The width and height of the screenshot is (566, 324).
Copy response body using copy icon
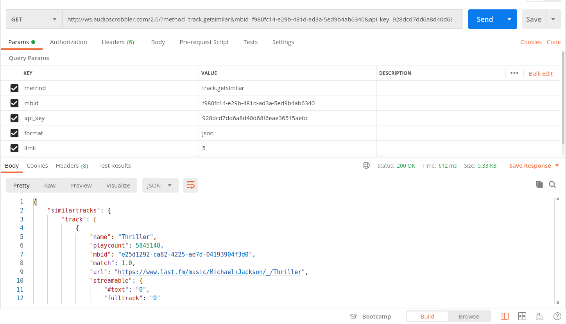pyautogui.click(x=539, y=184)
